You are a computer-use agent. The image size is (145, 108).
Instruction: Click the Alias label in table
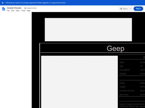point(122,62)
